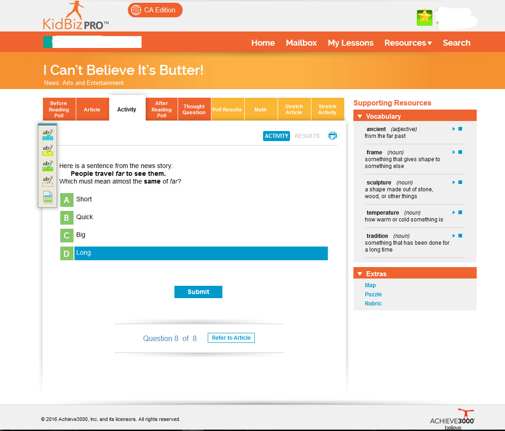The height and width of the screenshot is (431, 505).
Task: Click the gold star badge icon
Action: (424, 17)
